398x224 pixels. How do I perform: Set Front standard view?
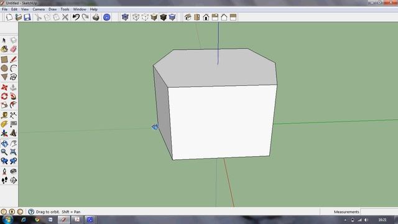click(206, 17)
